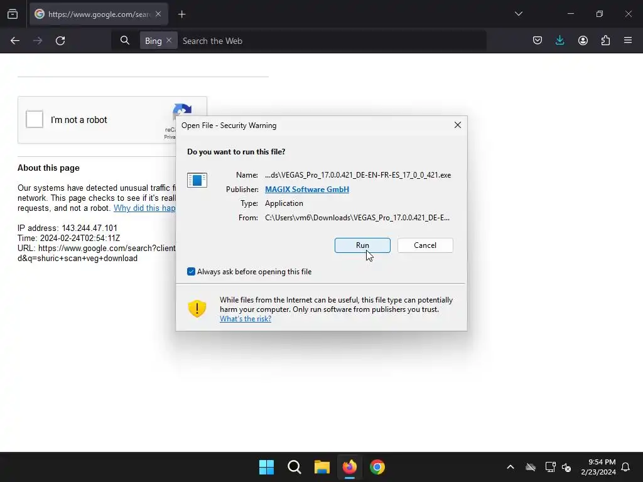
Task: Close the Open File Security Warning dialog
Action: coord(458,125)
